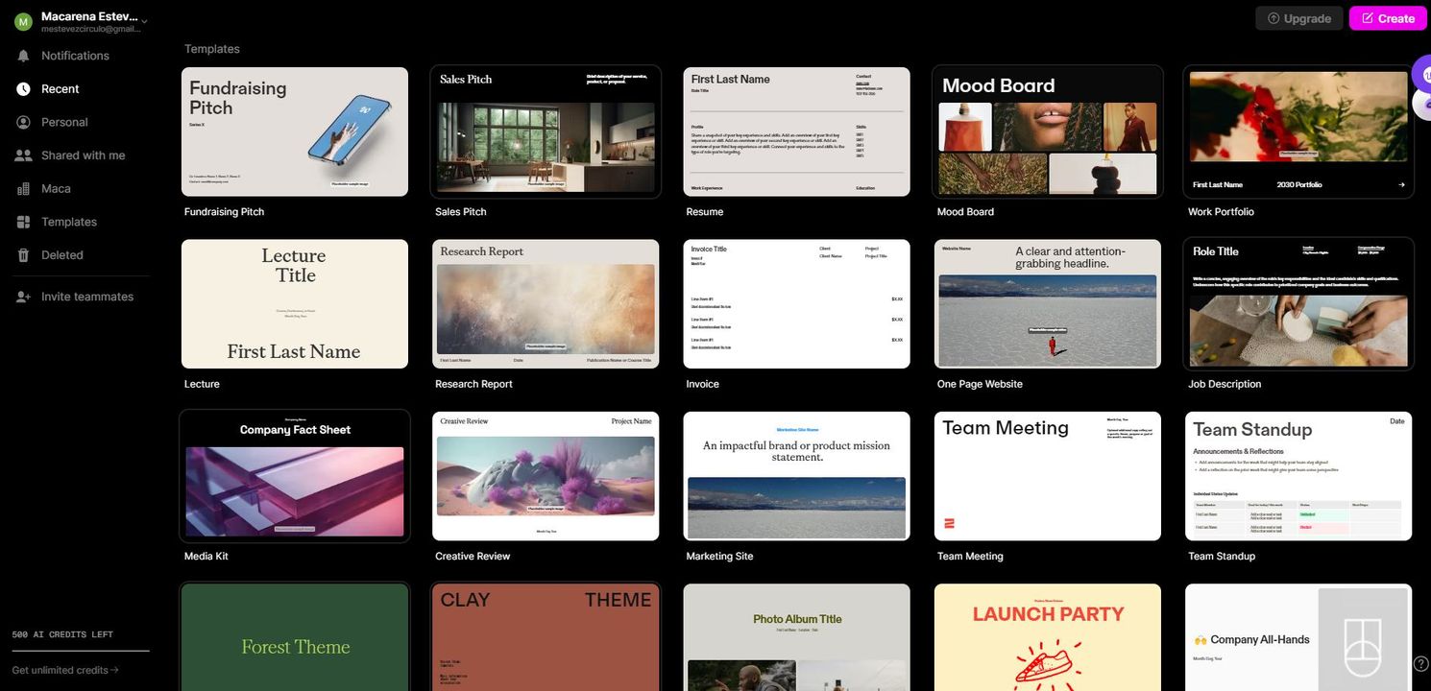Click the Templates grid icon in sidebar
Screen dimensions: 1431x691
point(23,222)
